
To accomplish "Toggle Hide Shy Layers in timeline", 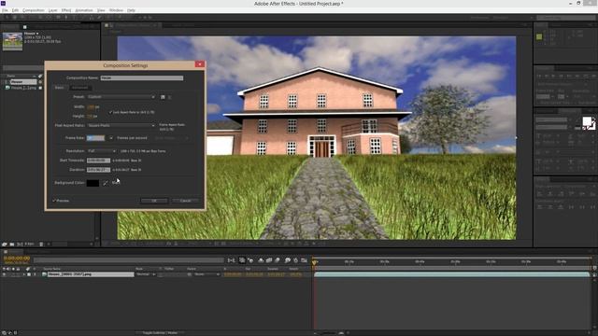I will (x=261, y=260).
